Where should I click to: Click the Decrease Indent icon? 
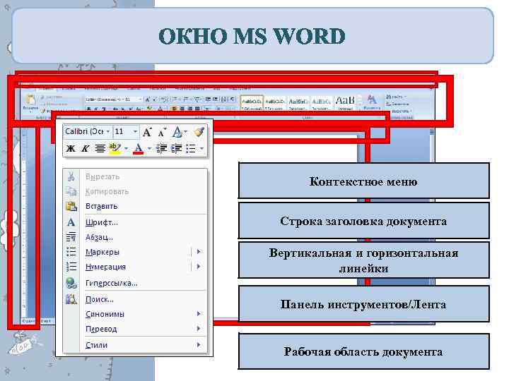click(x=161, y=149)
